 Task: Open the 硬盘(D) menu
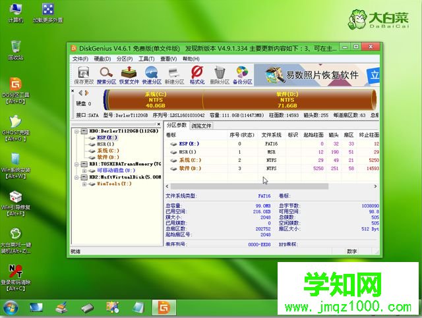click(x=101, y=59)
